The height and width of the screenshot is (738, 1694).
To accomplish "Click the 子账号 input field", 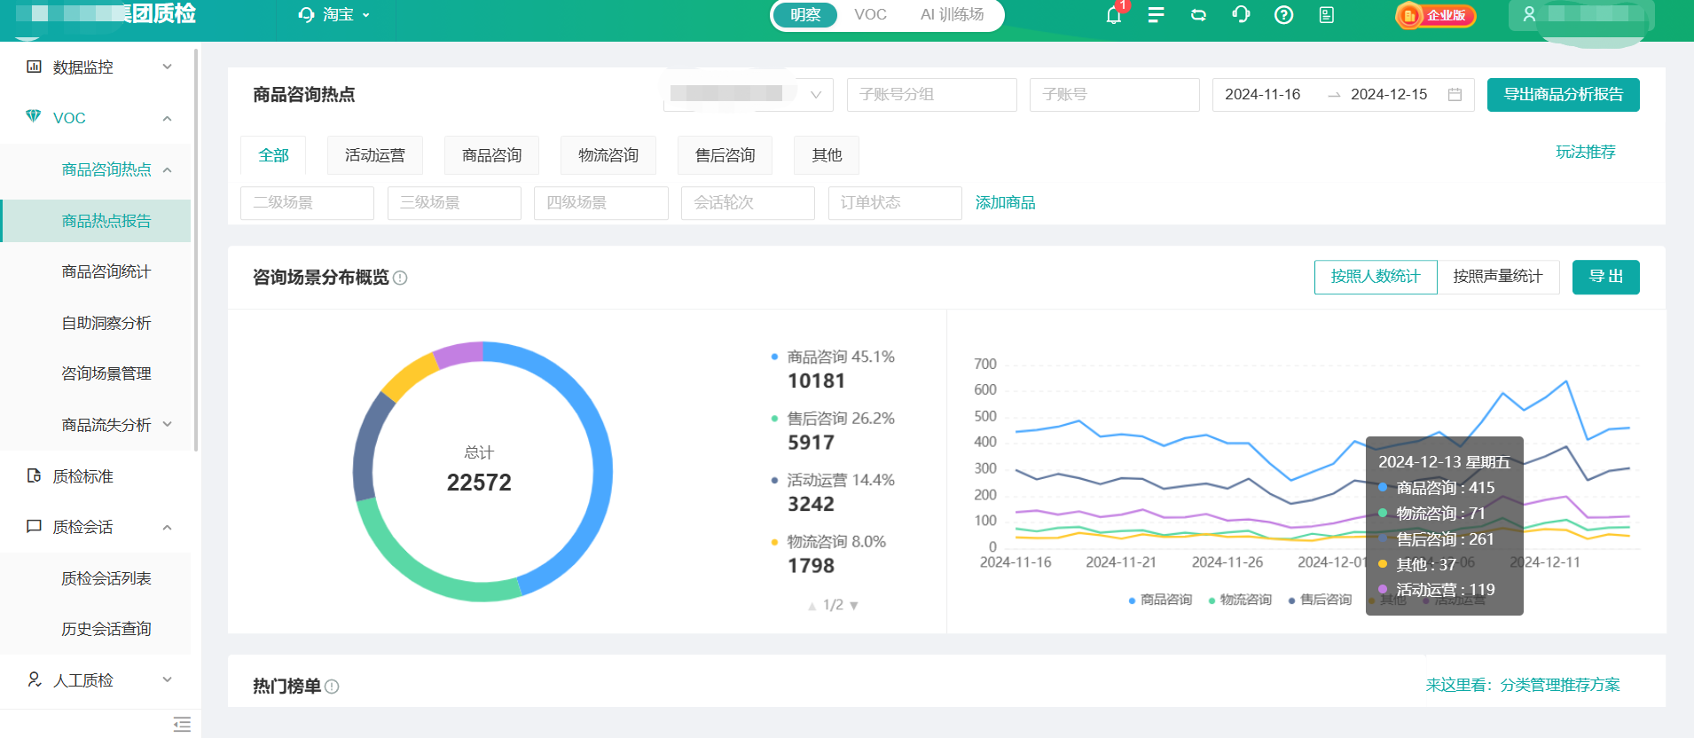I will [1115, 94].
